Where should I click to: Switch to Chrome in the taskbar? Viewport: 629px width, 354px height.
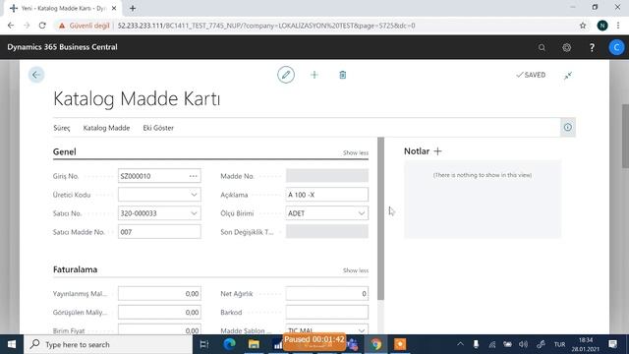(375, 344)
